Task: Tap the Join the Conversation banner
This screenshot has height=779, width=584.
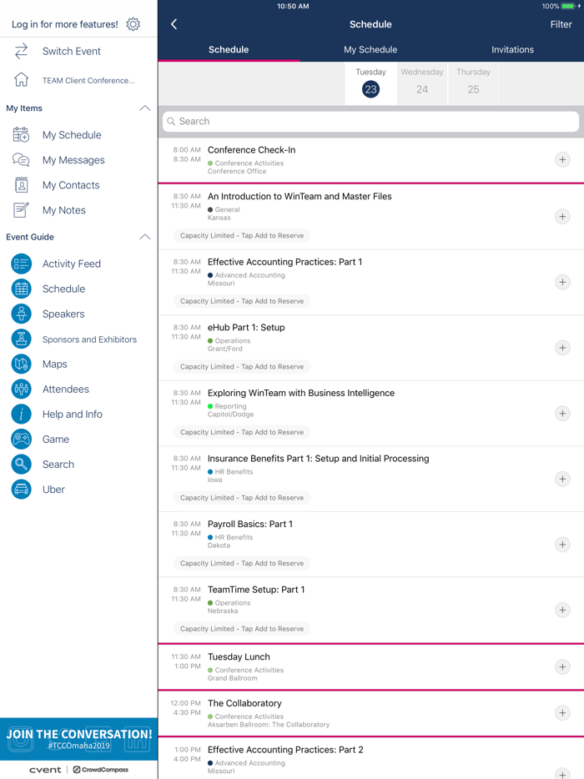Action: pos(78,739)
